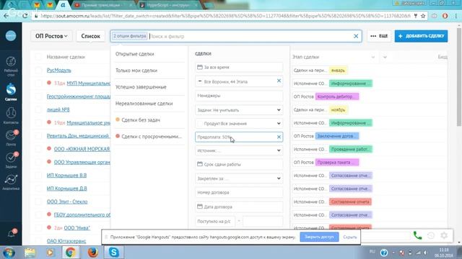The width and height of the screenshot is (462, 259).
Task: Check the ИП Корнышев Д.В row checkbox
Action: click(x=38, y=188)
